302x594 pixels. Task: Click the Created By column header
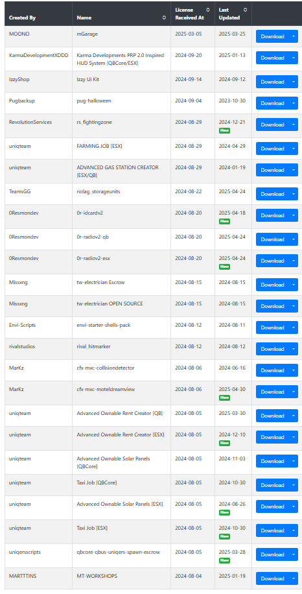point(22,18)
